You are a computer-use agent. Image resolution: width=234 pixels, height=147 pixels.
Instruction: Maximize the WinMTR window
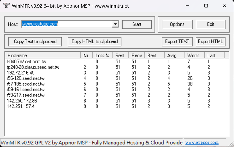pyautogui.click(x=206, y=6)
